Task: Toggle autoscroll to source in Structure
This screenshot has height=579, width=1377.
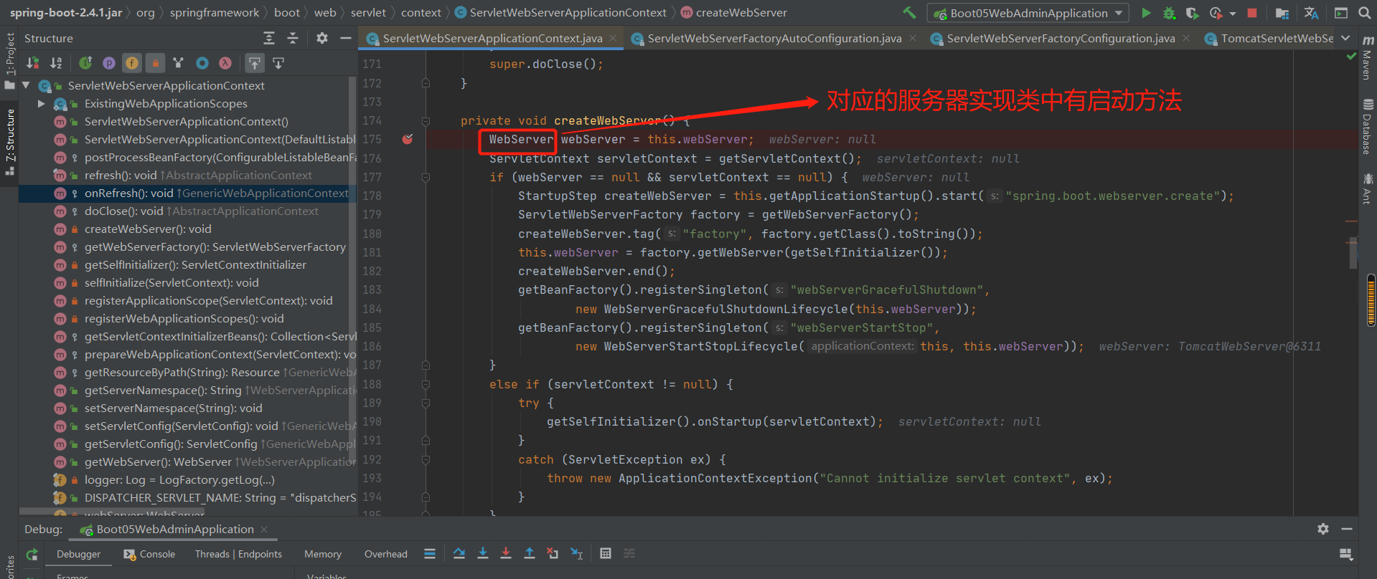Action: tap(255, 63)
